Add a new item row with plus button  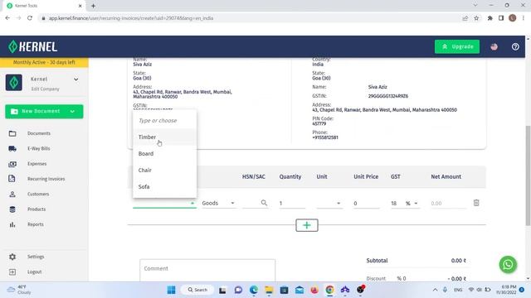click(307, 225)
